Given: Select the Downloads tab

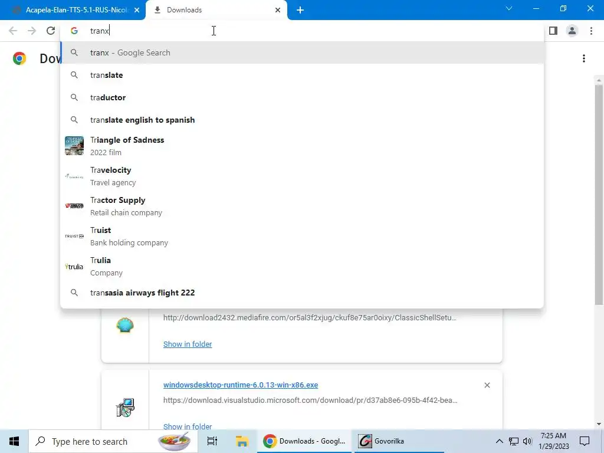Looking at the screenshot, I should coord(216,10).
